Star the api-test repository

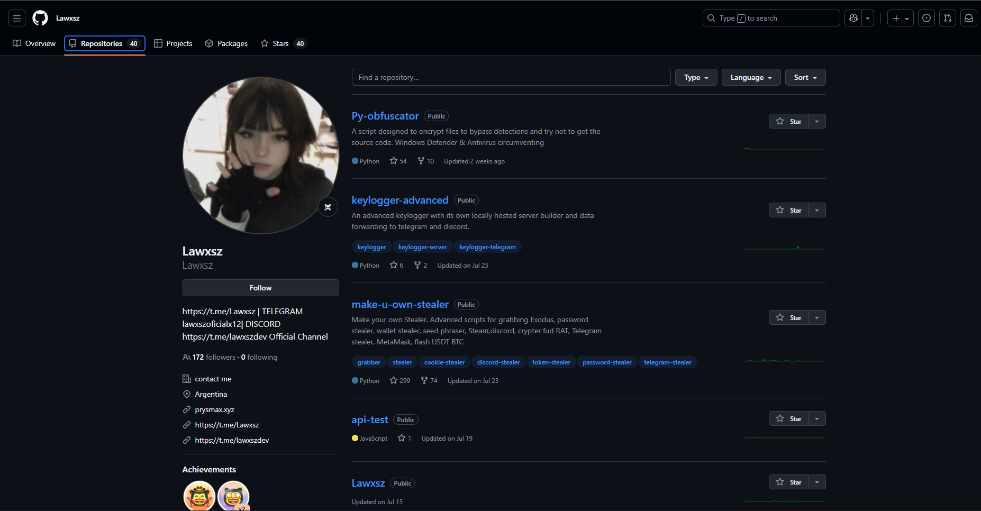tap(788, 418)
